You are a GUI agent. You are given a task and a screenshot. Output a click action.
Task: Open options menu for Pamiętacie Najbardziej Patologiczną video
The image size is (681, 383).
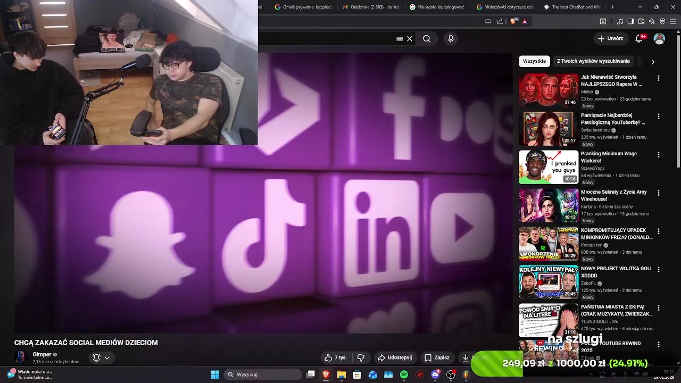659,116
